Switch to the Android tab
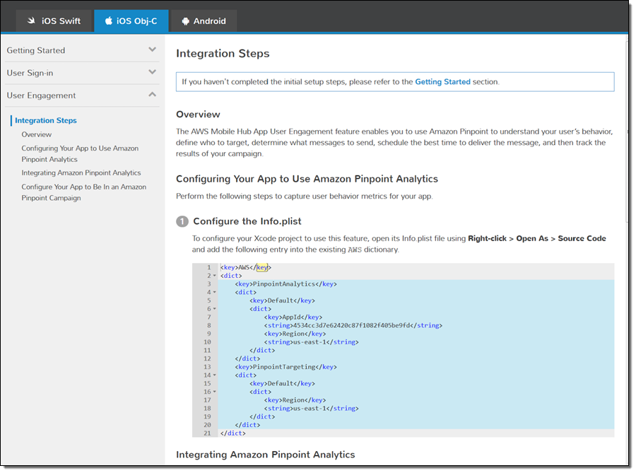Viewport: 636px width, 473px height. pos(204,21)
